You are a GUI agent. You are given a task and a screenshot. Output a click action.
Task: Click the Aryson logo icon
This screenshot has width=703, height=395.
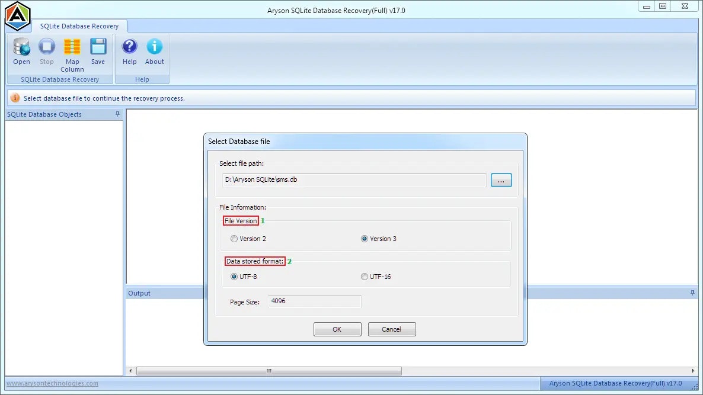point(17,16)
